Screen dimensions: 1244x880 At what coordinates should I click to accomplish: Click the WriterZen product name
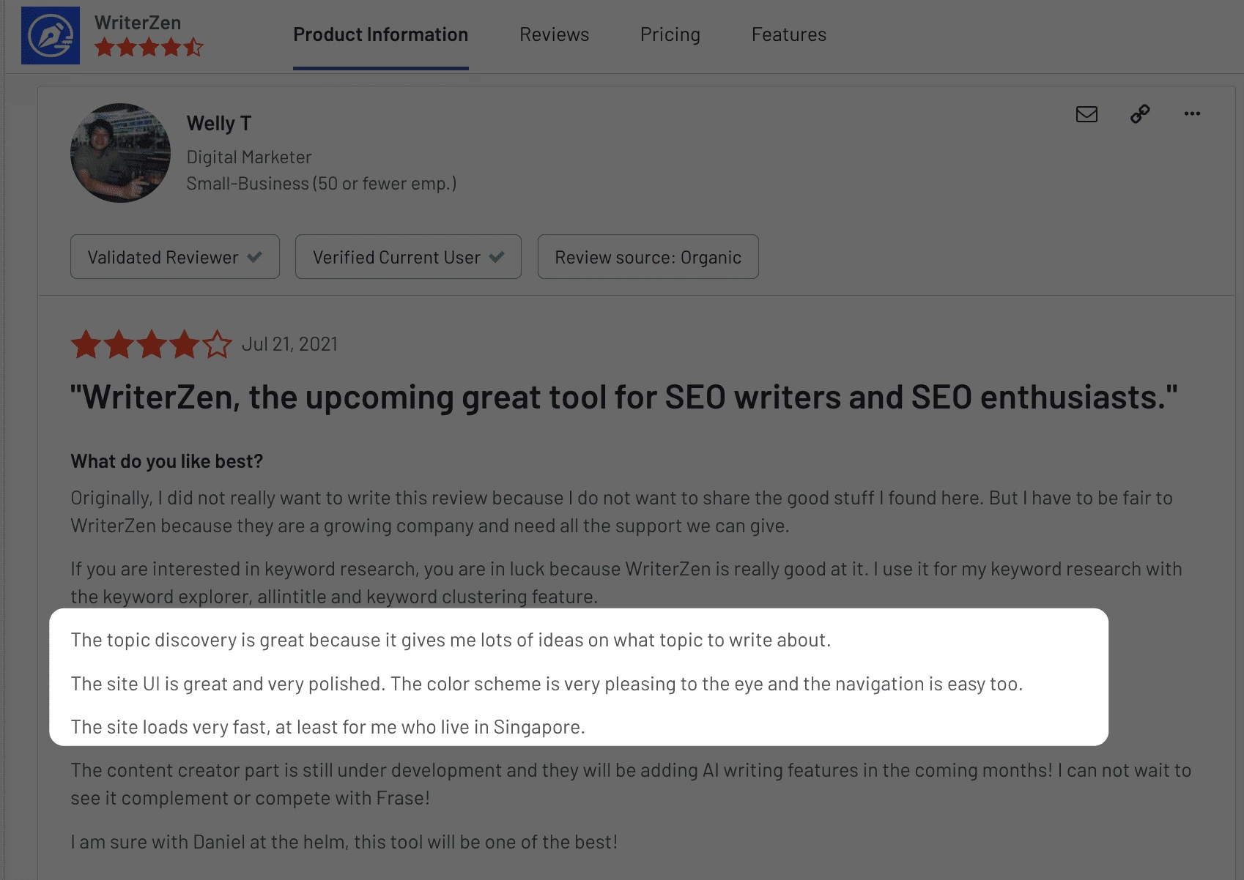(138, 23)
